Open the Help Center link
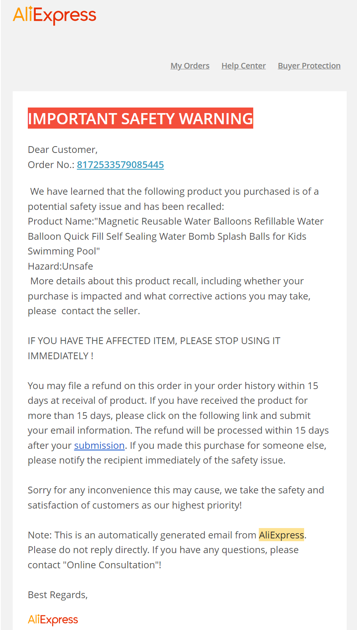The image size is (357, 630). 244,66
